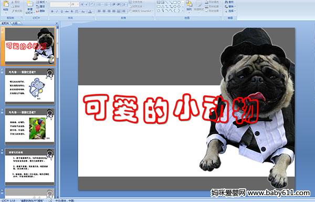The width and height of the screenshot is (315, 202).
Task: Open the slide Layout dropdown
Action: coord(41,2)
